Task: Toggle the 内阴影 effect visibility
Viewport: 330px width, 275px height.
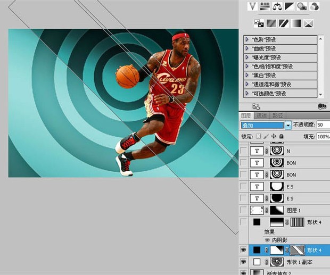Action: 267,240
